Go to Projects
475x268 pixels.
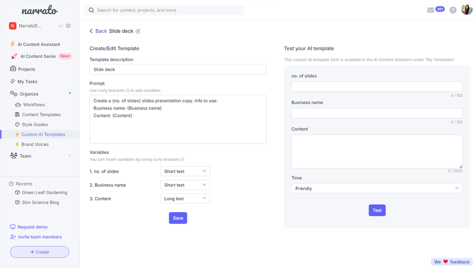(x=27, y=69)
